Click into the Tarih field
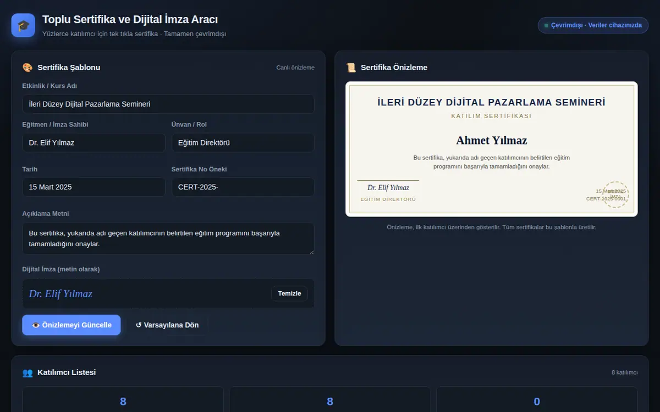 coord(94,187)
